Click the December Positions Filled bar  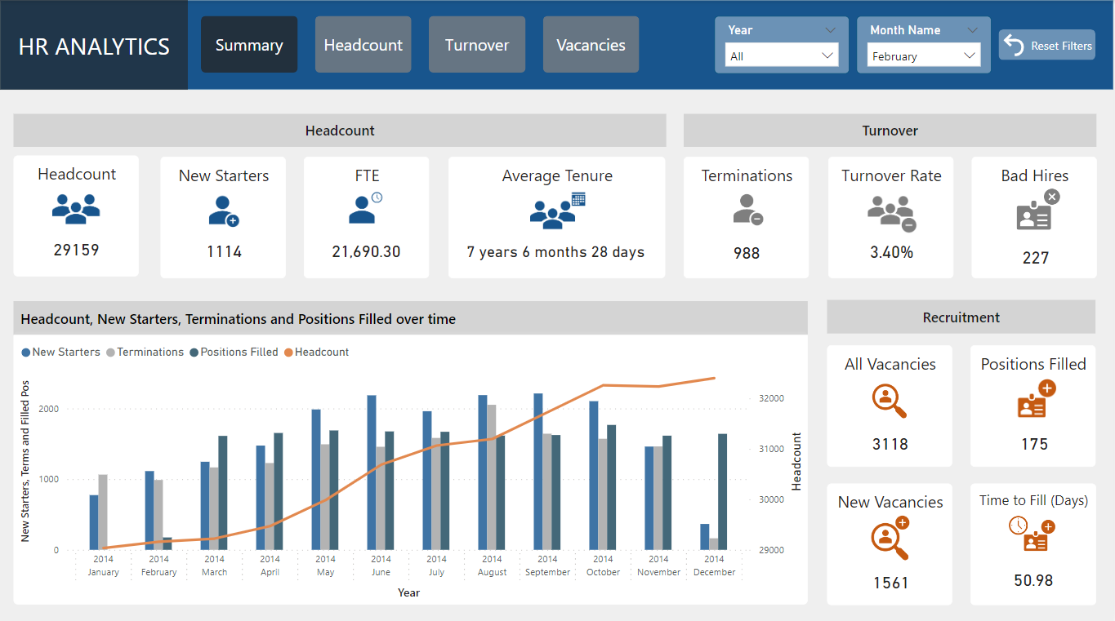click(722, 492)
